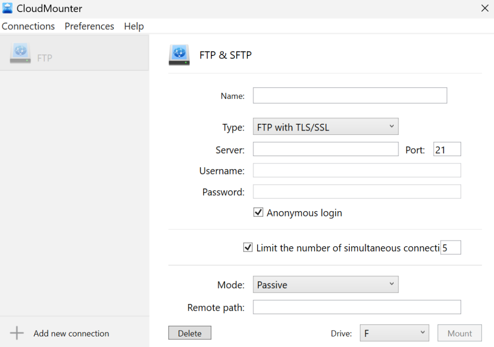The image size is (494, 347).
Task: Click the CloudMounter app icon in title bar
Action: click(7, 8)
